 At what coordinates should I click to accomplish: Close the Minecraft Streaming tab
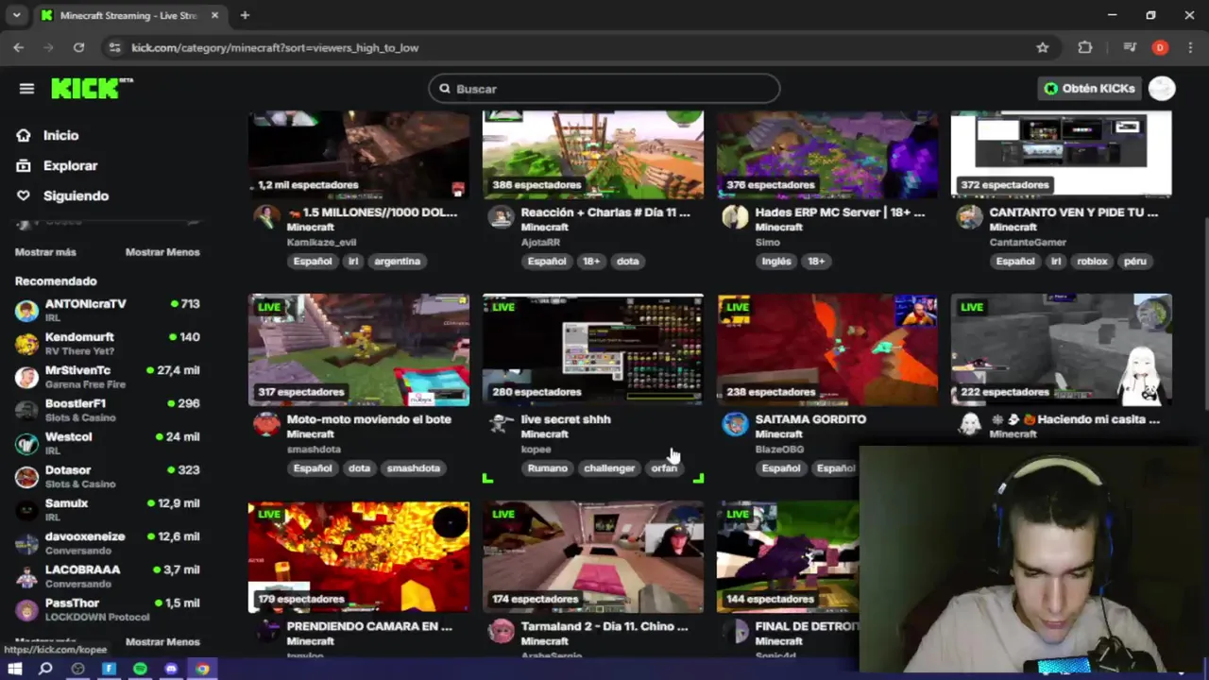coord(215,15)
